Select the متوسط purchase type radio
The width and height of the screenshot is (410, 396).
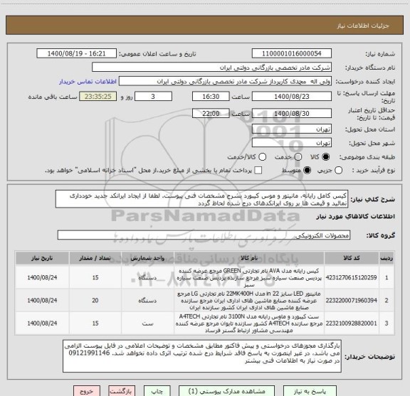(307, 171)
